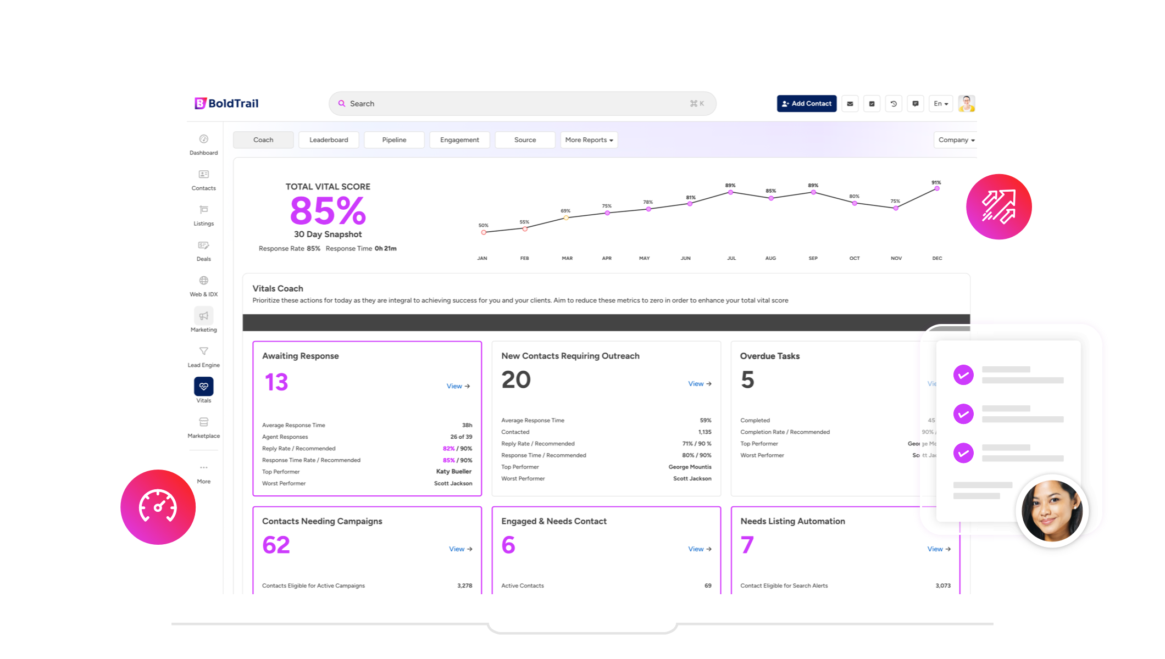The image size is (1165, 659).
Task: Click the chat message icon in header
Action: (x=916, y=104)
